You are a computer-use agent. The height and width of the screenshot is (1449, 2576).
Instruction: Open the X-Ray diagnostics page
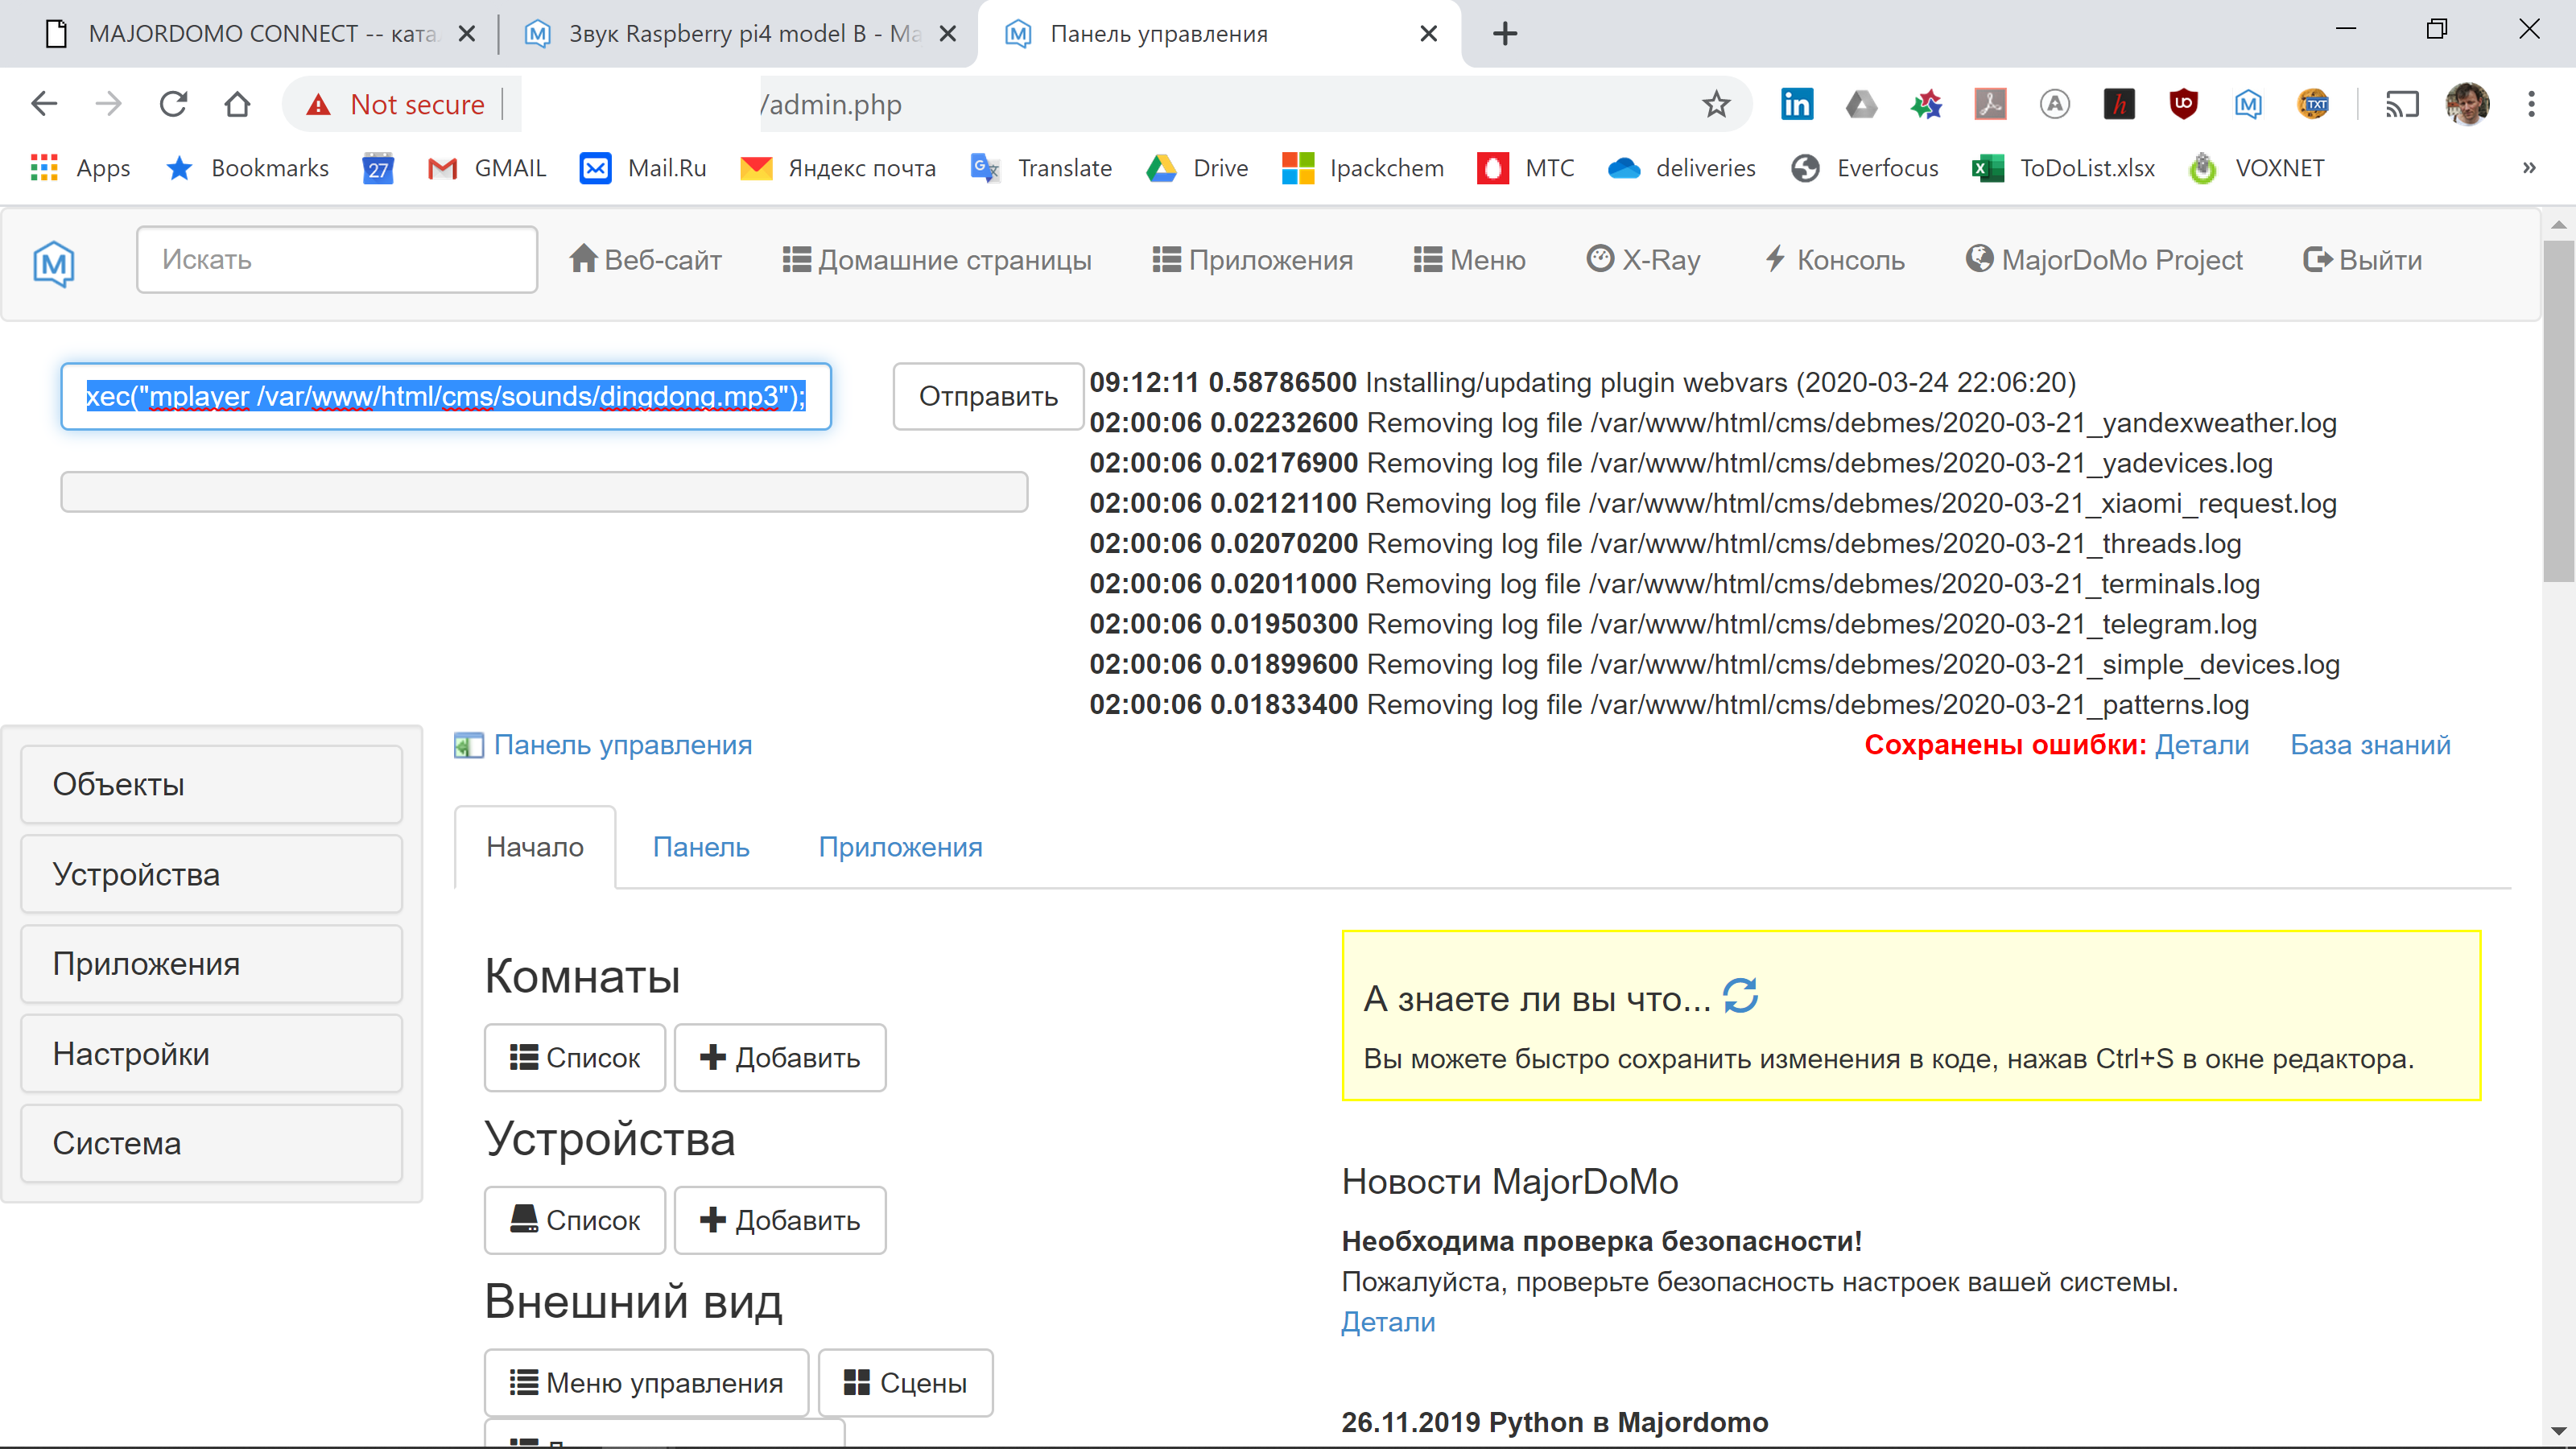tap(1643, 259)
